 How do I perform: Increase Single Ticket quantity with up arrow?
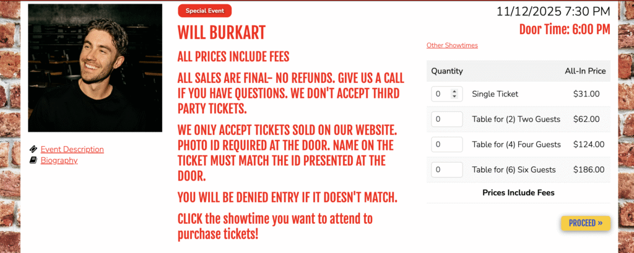pyautogui.click(x=455, y=92)
